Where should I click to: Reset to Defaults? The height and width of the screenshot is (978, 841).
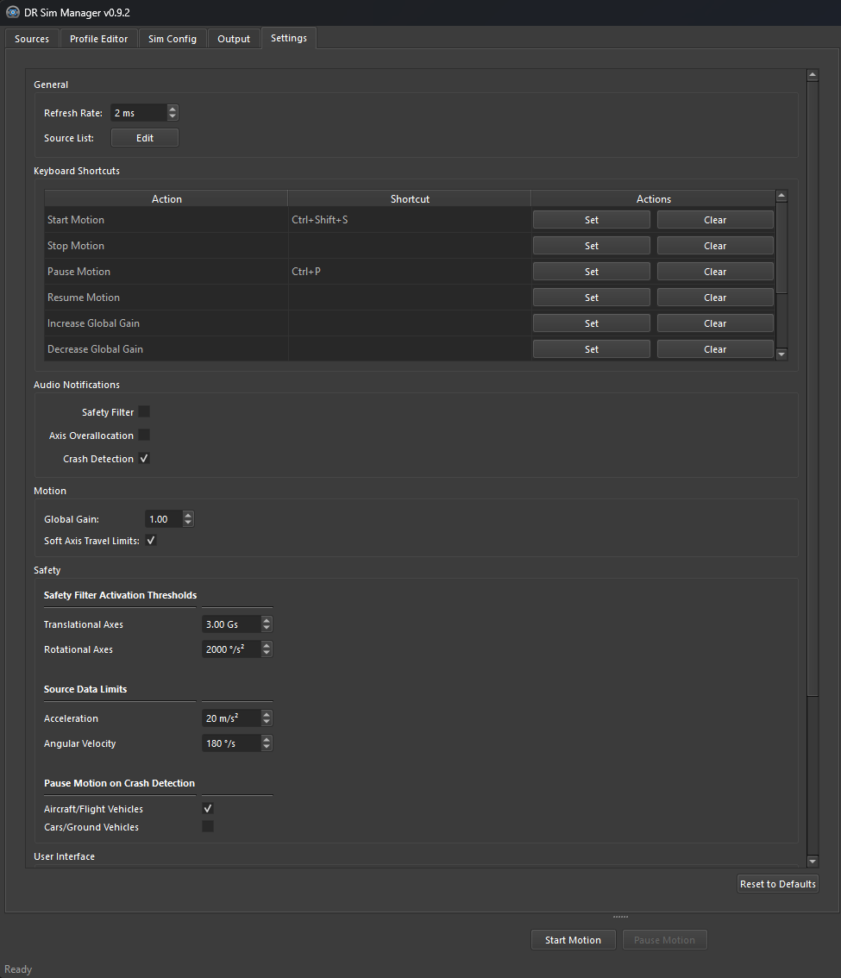pyautogui.click(x=777, y=884)
